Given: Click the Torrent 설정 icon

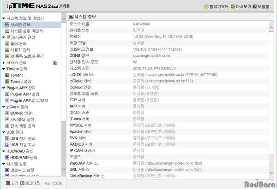Looking at the screenshot, I should tap(7, 82).
